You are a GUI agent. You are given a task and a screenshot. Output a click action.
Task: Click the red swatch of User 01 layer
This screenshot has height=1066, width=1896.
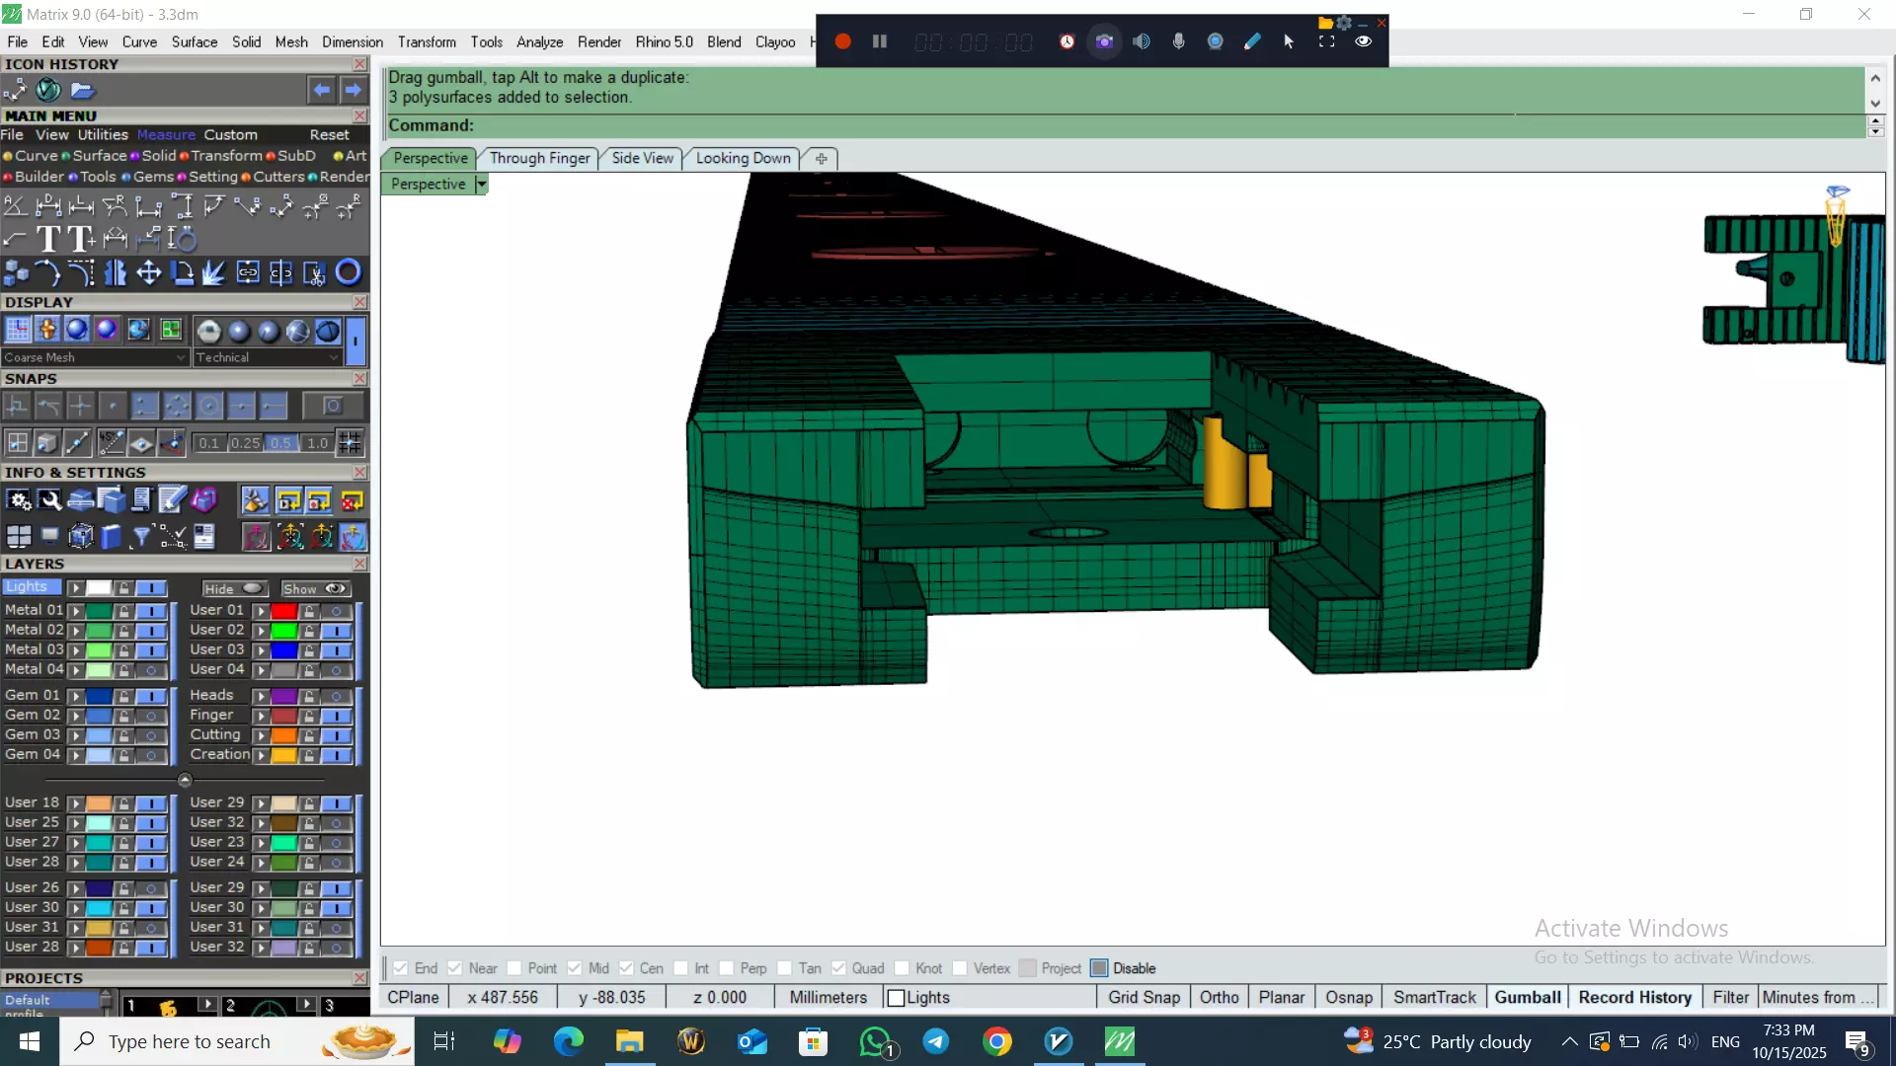tap(284, 611)
